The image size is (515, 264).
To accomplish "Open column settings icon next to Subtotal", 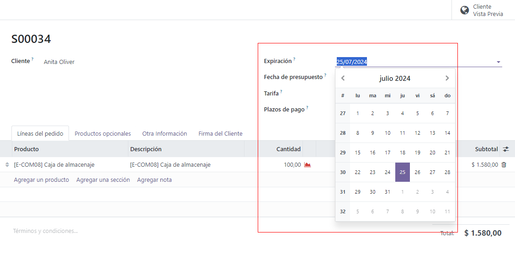I will [506, 149].
